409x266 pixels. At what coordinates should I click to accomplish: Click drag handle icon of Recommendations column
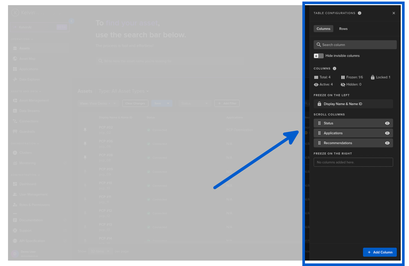(319, 143)
